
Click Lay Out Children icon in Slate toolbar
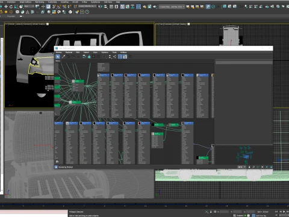tap(114, 57)
